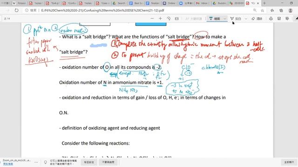This screenshot has width=298, height=167.
Task: Select the Draw pen tool
Action: [x=215, y=19]
